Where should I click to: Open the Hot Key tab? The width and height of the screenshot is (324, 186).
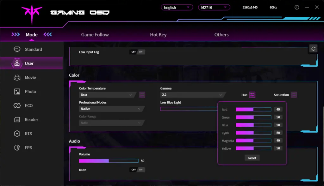158,35
